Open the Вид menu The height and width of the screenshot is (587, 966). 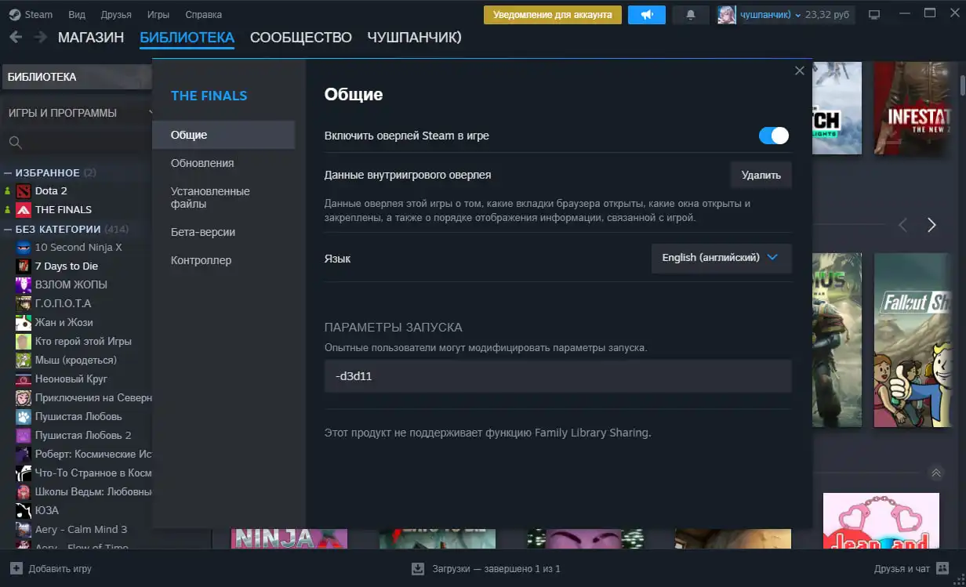[77, 15]
